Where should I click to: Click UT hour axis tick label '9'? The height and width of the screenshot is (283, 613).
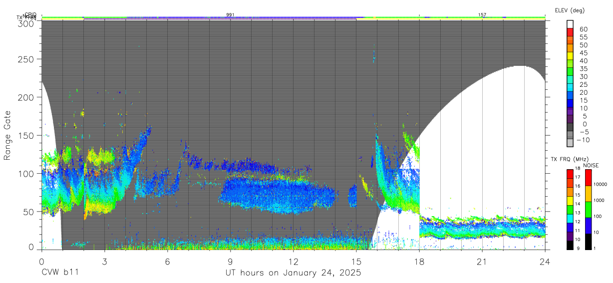coord(230,261)
